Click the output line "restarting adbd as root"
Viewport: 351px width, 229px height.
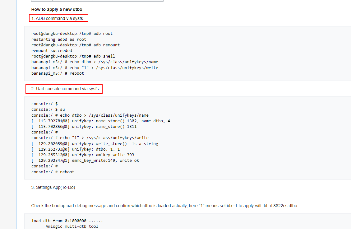59,39
